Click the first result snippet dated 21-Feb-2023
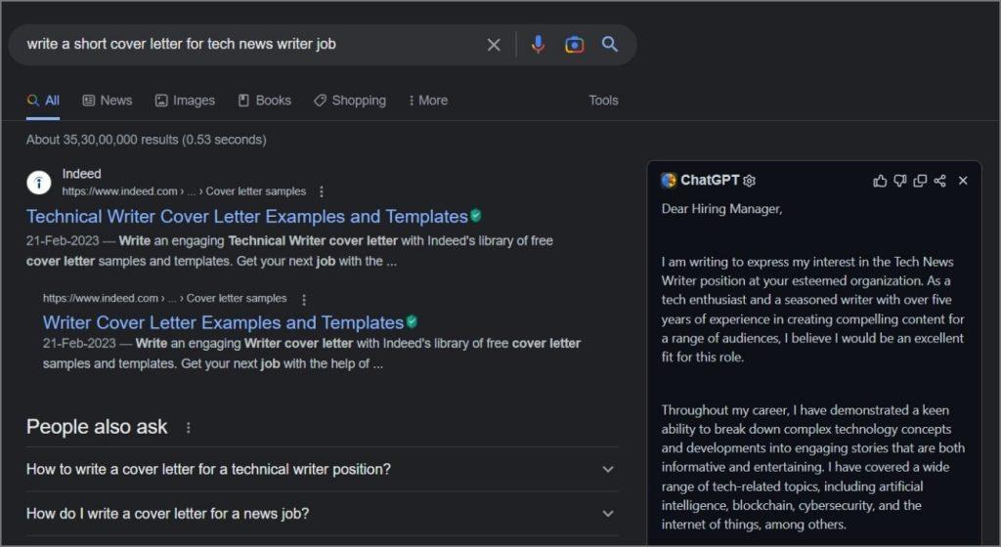Viewport: 1001px width, 547px height. point(289,251)
